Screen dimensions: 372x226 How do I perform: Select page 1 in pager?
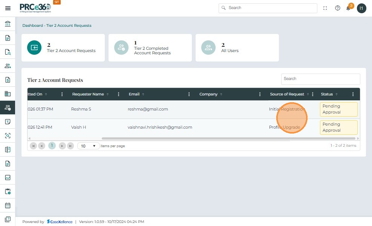[x=52, y=146]
